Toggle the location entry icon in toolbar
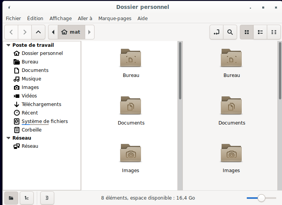The image size is (282, 205). (x=217, y=32)
